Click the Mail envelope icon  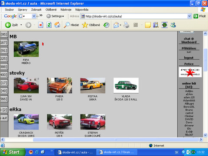click(116, 25)
